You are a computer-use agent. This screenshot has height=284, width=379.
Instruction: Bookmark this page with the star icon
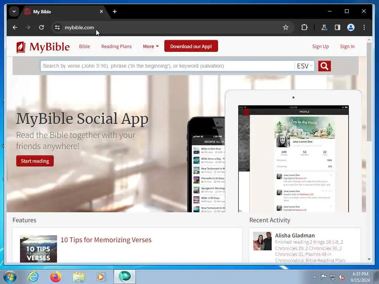285,27
